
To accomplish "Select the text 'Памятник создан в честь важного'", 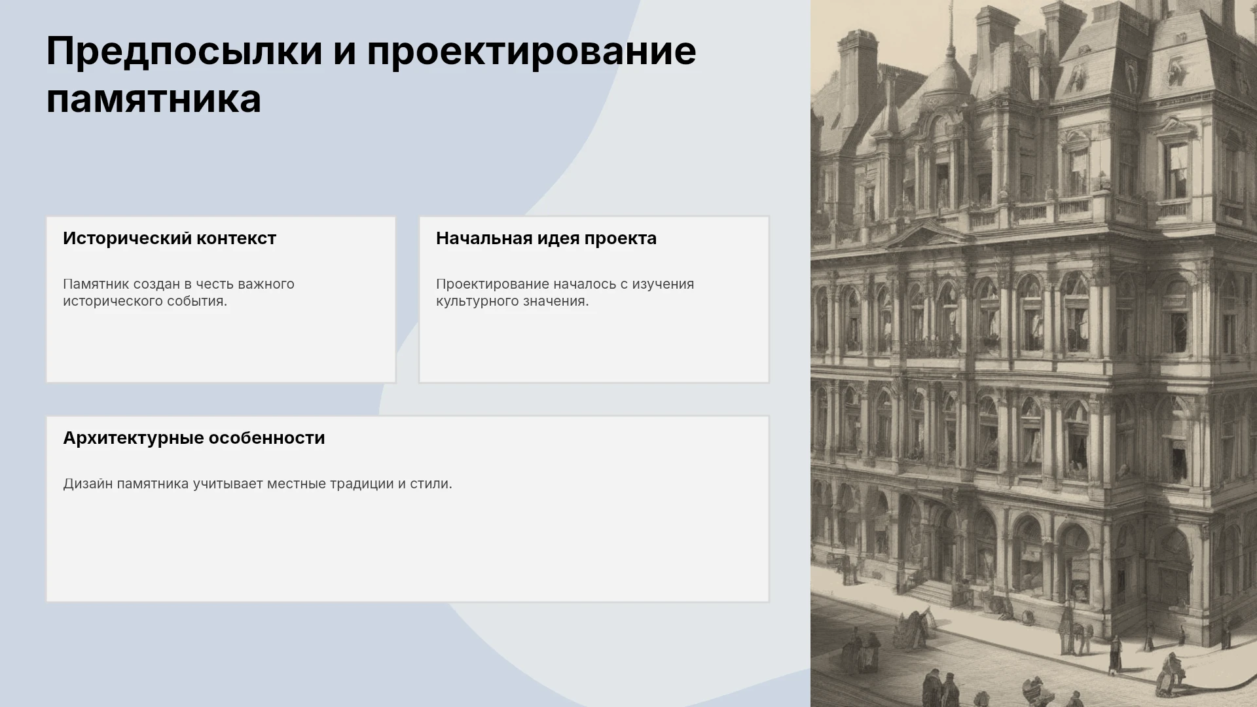I will (x=179, y=284).
